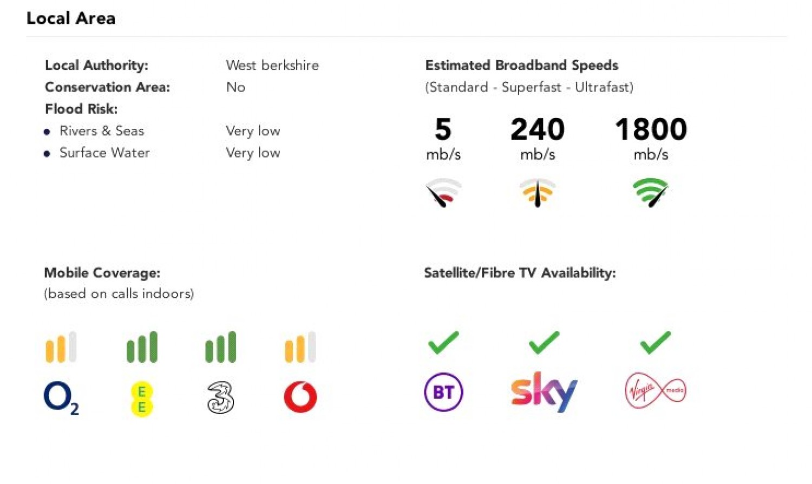Click the O2 network logo

[x=61, y=397]
